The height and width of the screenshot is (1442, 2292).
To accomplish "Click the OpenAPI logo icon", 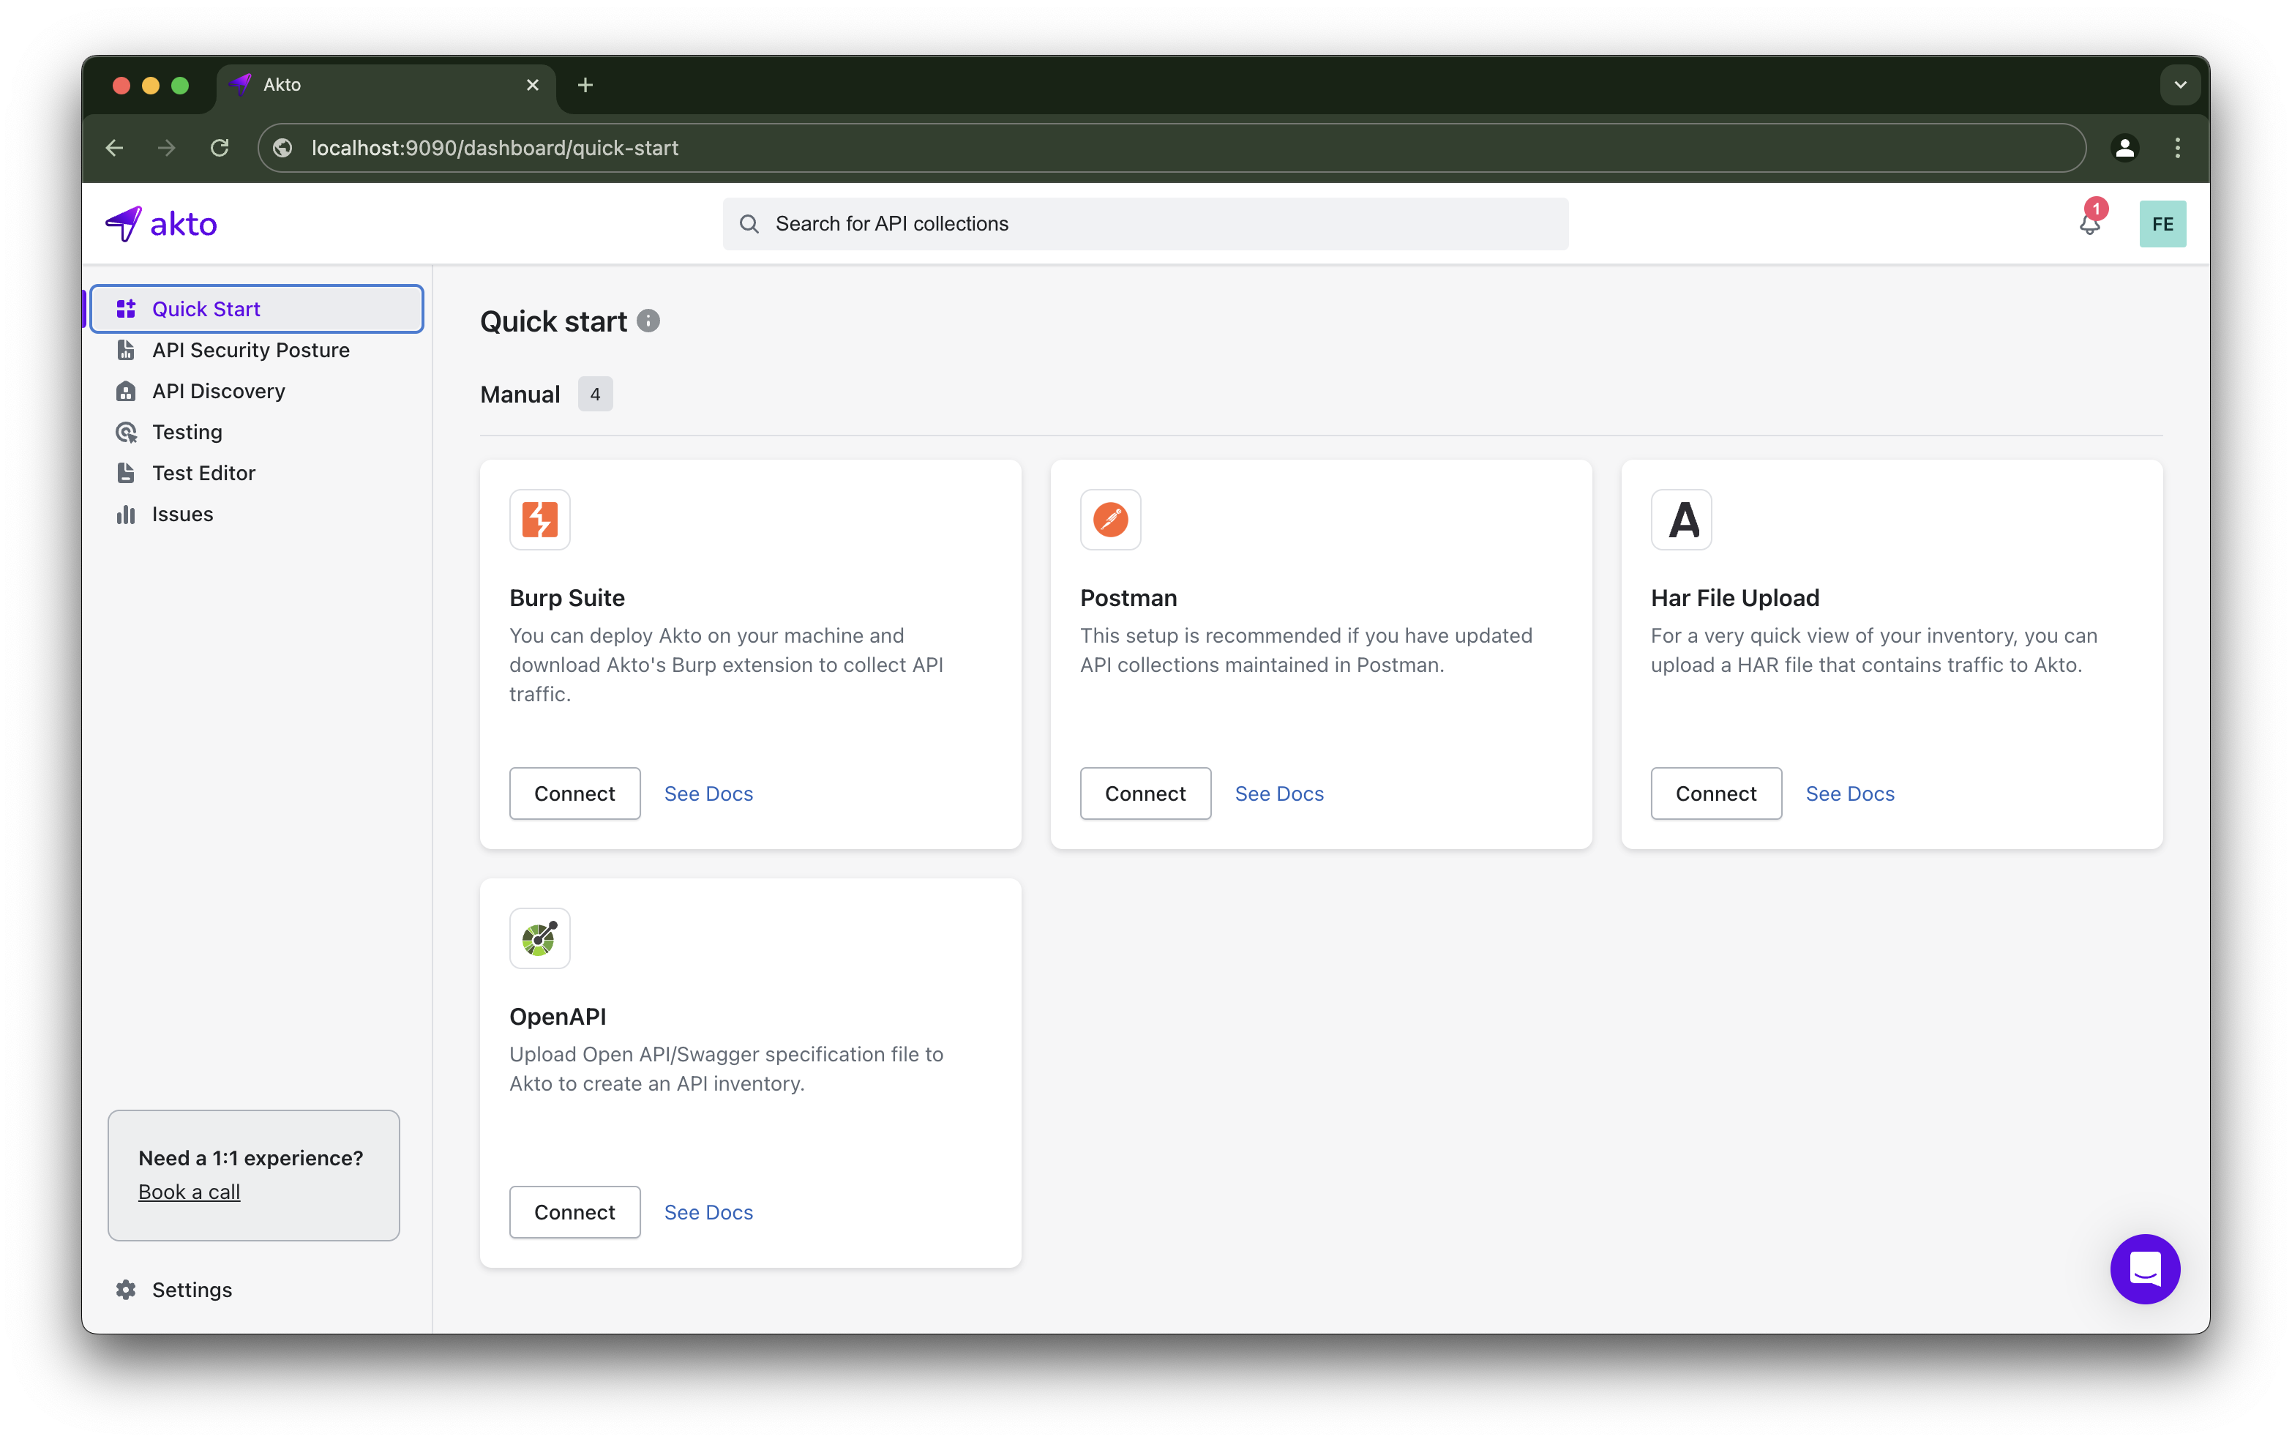I will pyautogui.click(x=539, y=938).
